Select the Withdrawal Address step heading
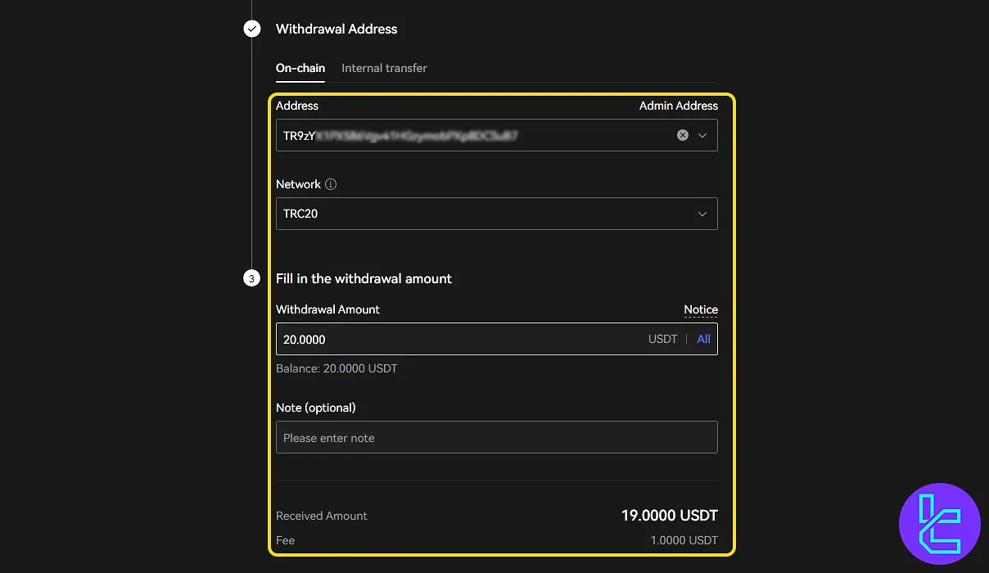This screenshot has height=573, width=989. pos(336,29)
